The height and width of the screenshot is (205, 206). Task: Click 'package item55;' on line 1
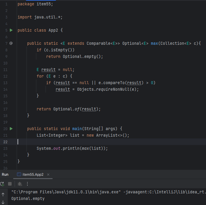pos(35,4)
